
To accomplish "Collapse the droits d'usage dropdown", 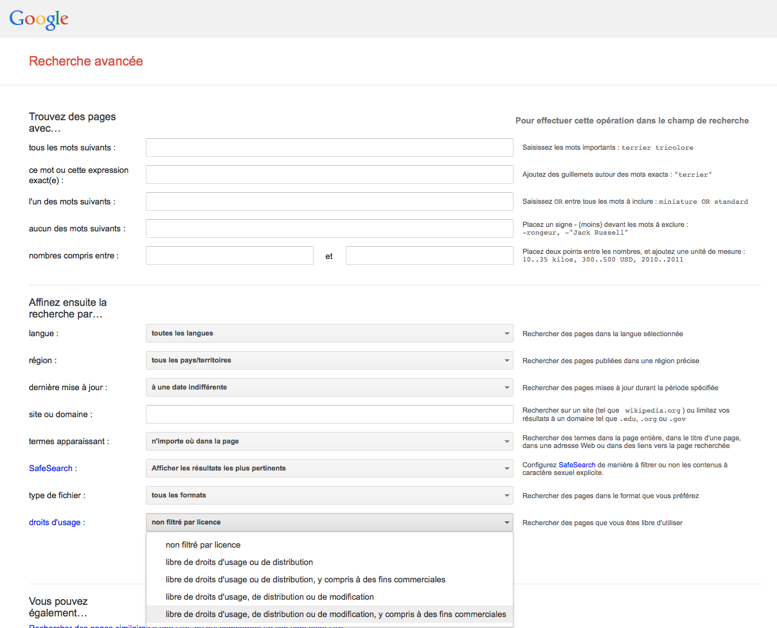I will [x=329, y=523].
